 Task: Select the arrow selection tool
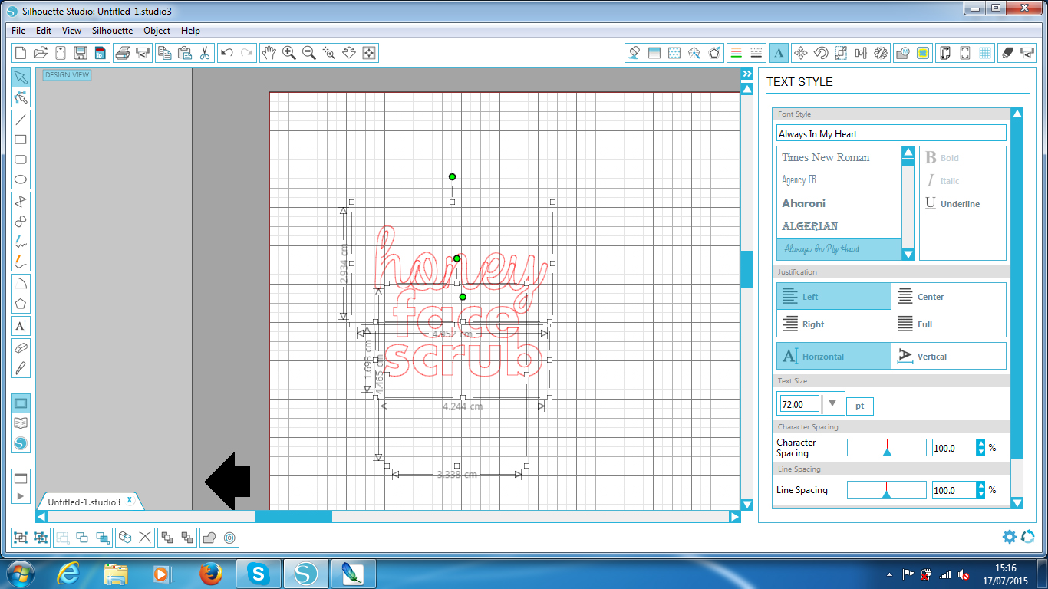[21, 77]
